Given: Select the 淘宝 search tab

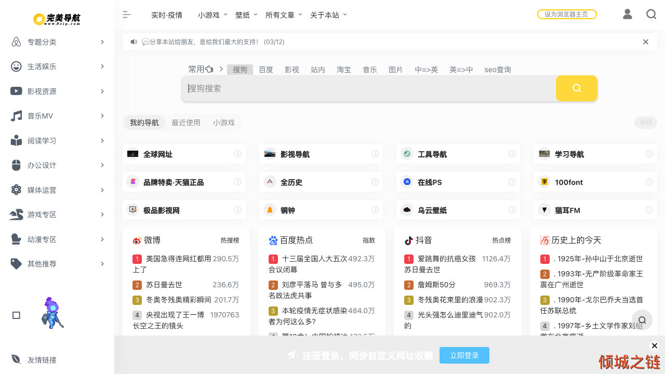Looking at the screenshot, I should tap(344, 69).
